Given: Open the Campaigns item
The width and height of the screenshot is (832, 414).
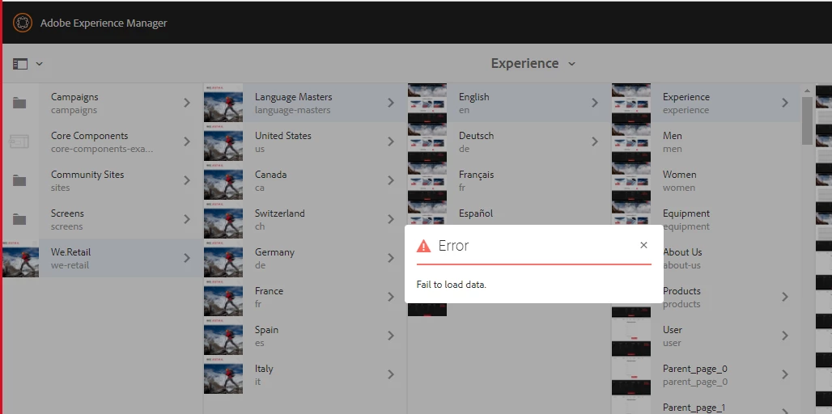Looking at the screenshot, I should click(102, 103).
